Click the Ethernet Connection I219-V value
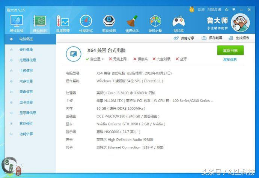The height and width of the screenshot is (178, 259). pos(130,147)
